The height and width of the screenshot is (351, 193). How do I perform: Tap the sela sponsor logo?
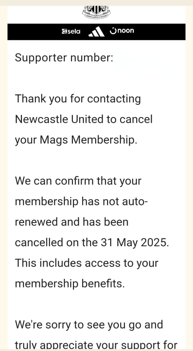pyautogui.click(x=71, y=32)
